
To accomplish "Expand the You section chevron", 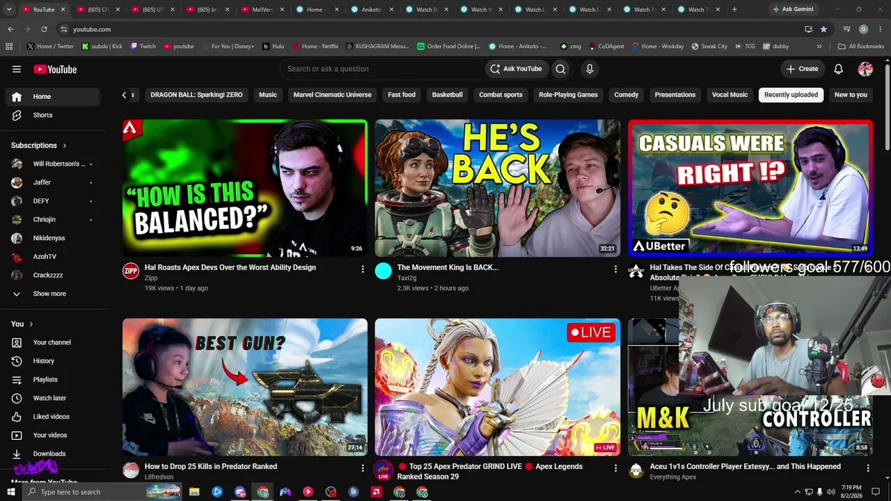I will point(31,324).
